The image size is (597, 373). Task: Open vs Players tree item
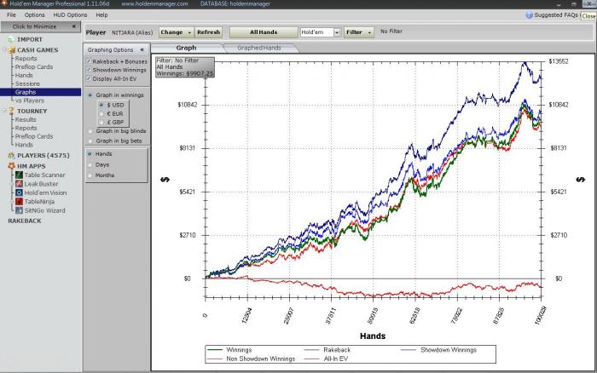30,100
